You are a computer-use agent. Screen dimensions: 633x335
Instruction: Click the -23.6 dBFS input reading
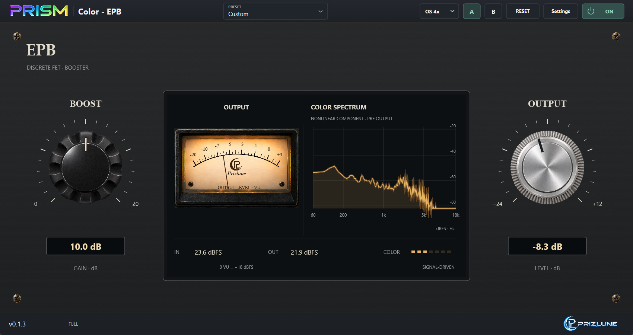(207, 252)
